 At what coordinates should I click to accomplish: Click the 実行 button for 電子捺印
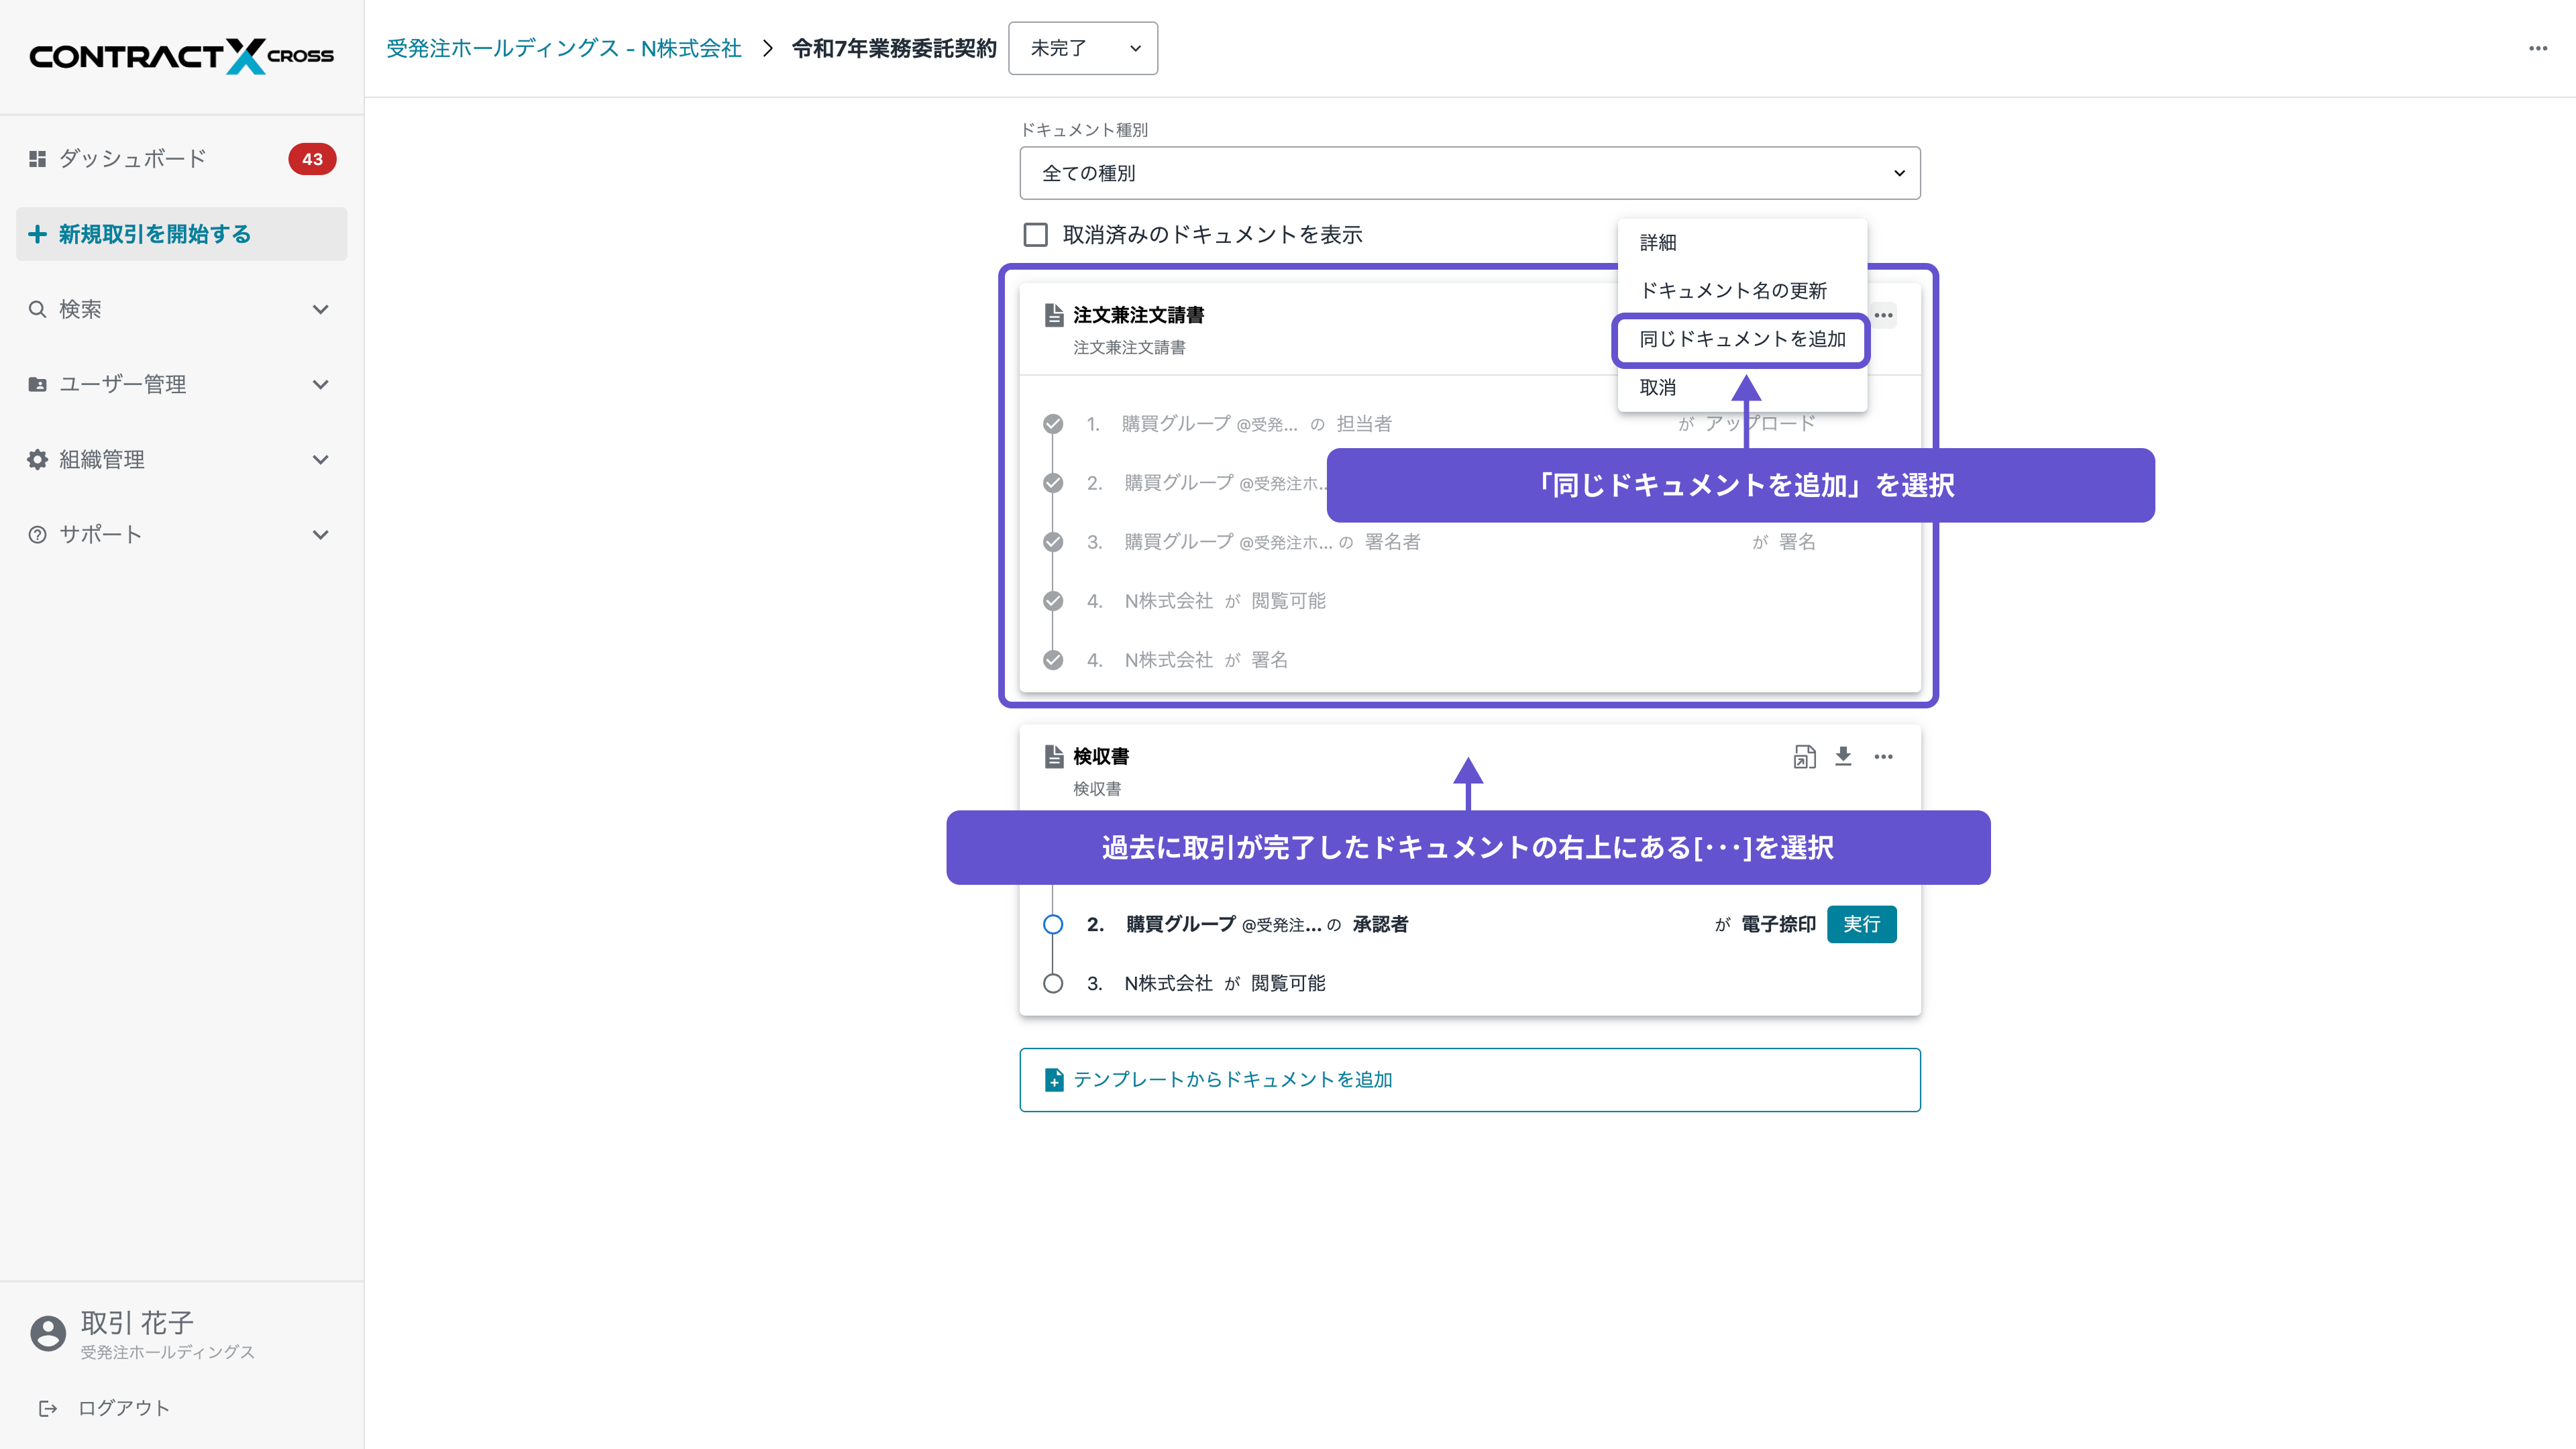point(1861,924)
